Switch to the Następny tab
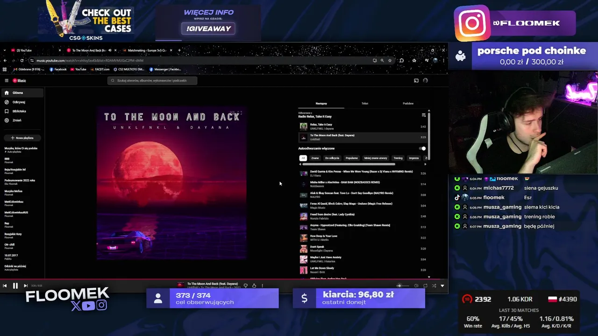The height and width of the screenshot is (336, 598). click(321, 104)
